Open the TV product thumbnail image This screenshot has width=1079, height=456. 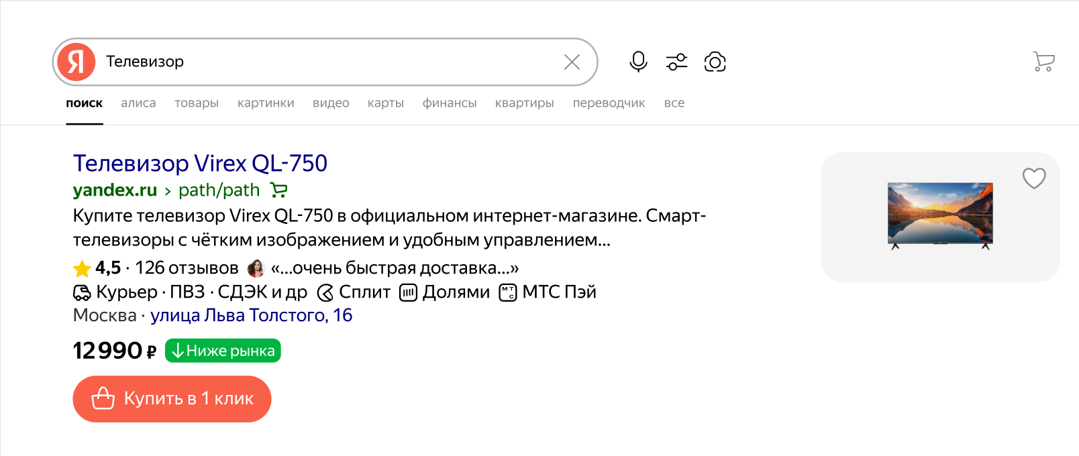point(940,216)
